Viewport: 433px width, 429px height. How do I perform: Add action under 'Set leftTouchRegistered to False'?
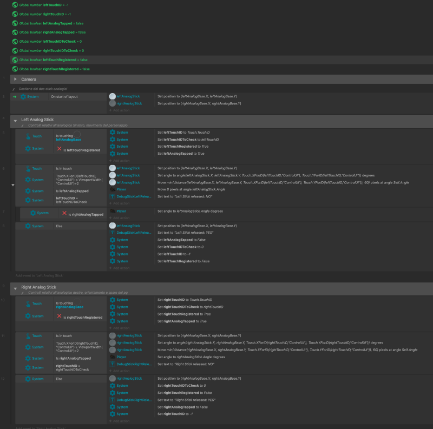119,268
